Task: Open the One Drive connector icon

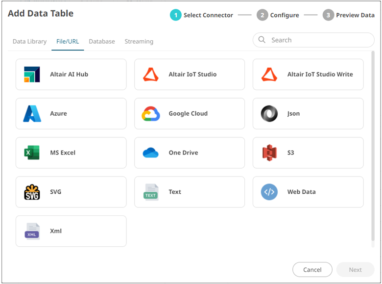Action: click(151, 153)
